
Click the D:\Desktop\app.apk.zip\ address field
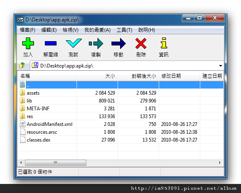coord(127,66)
